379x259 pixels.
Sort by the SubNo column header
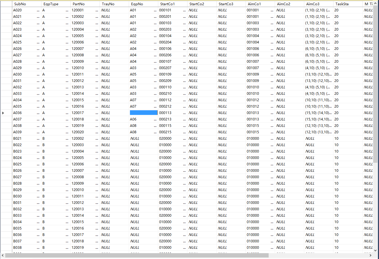pyautogui.click(x=26, y=4)
